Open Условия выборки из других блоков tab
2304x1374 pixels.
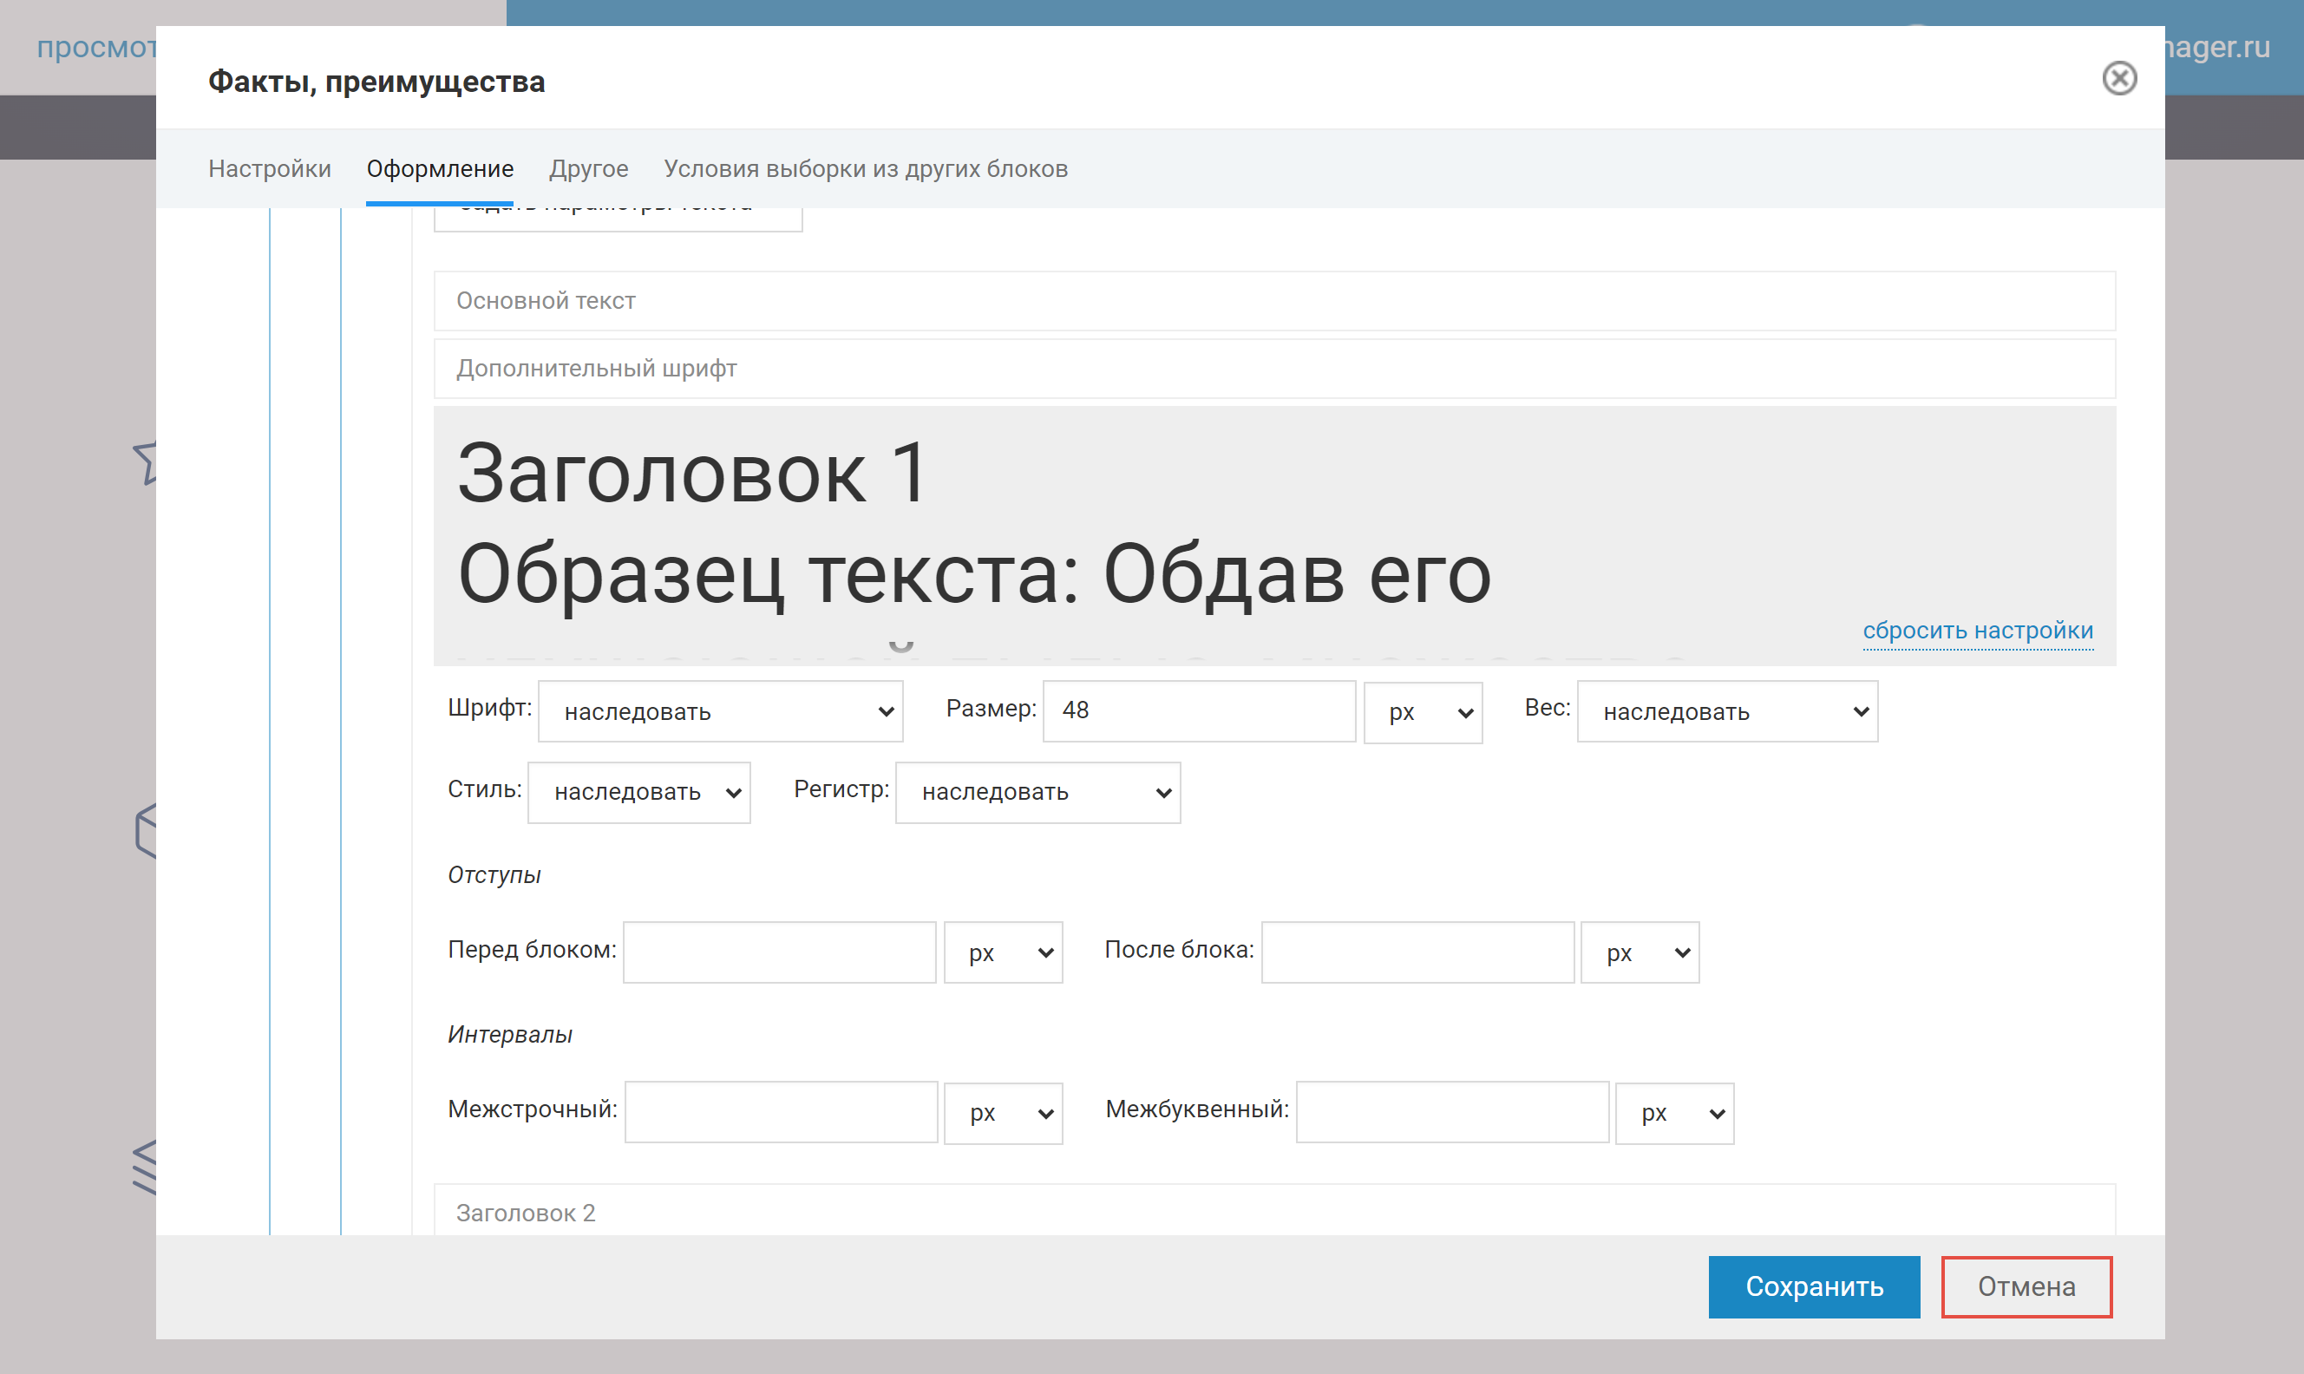(866, 168)
